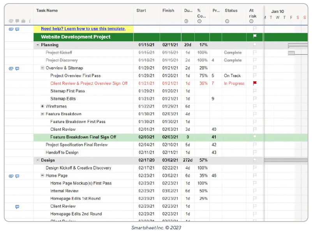Screen dimensions: 312x234
Task: Toggle the At risk flag for Project Kickoff
Action: (255, 53)
